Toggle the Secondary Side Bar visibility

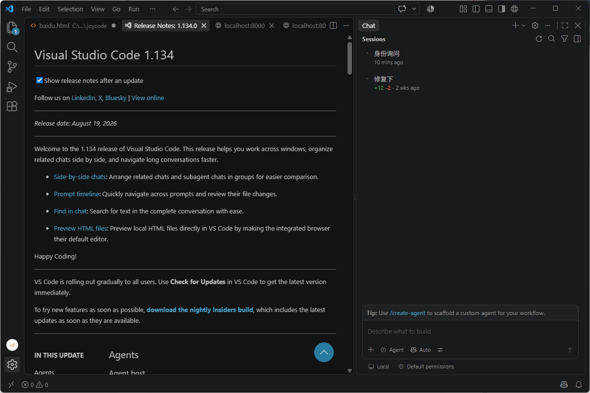point(502,9)
